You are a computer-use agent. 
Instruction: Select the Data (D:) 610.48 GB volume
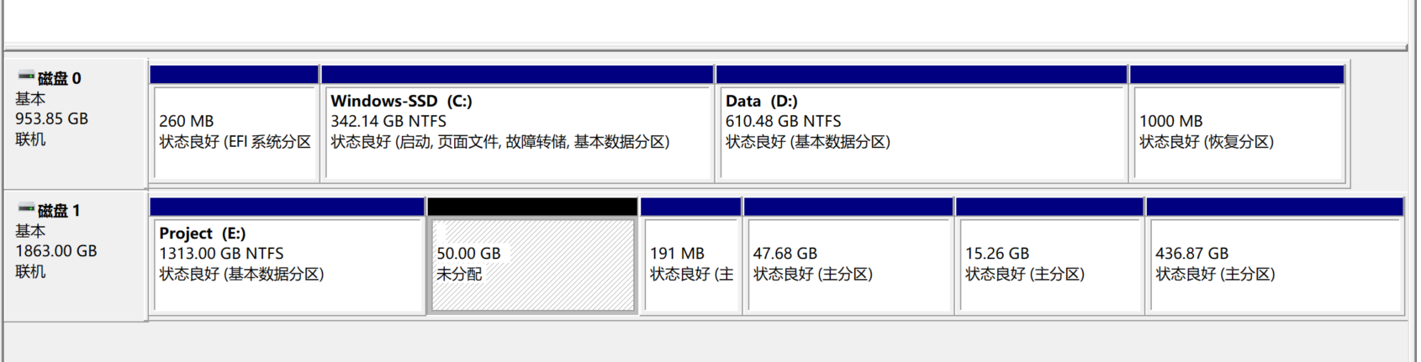(921, 132)
